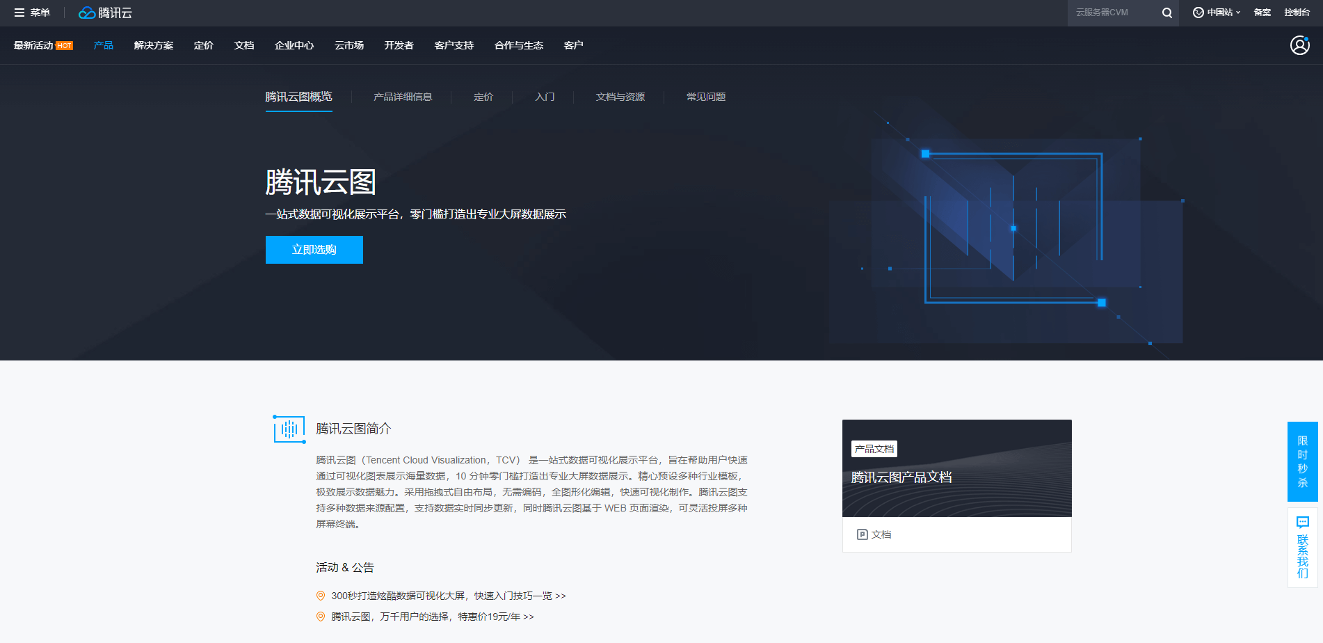Open the 产品 navigation menu
Image resolution: width=1323 pixels, height=643 pixels.
[104, 45]
